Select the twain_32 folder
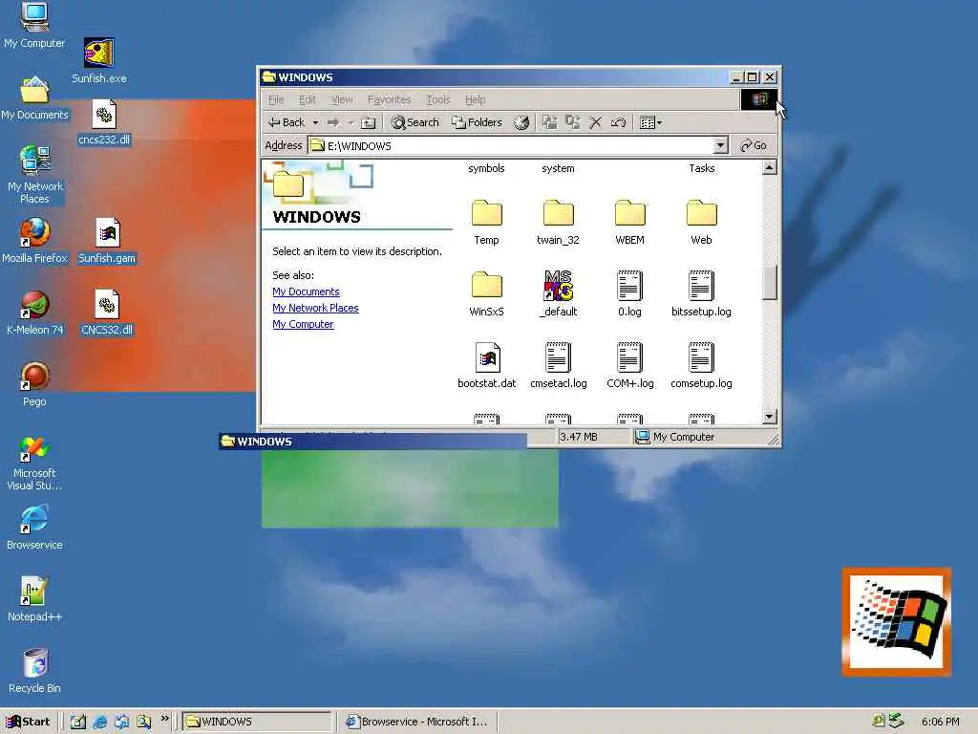Screen dimensions: 978x734 tap(558, 222)
